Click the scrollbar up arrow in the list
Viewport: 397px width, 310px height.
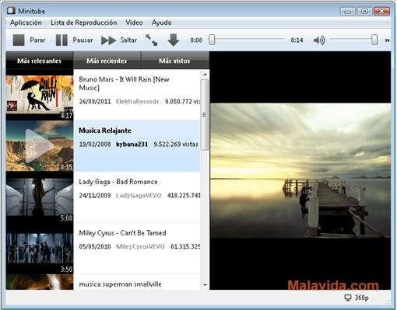[205, 75]
